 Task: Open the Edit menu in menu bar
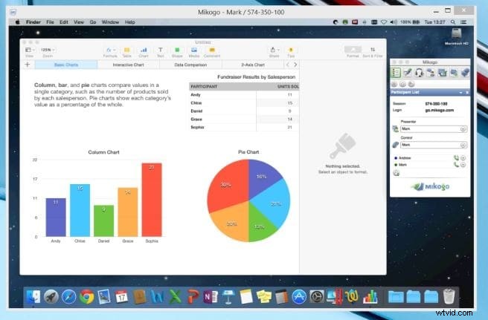pos(64,22)
